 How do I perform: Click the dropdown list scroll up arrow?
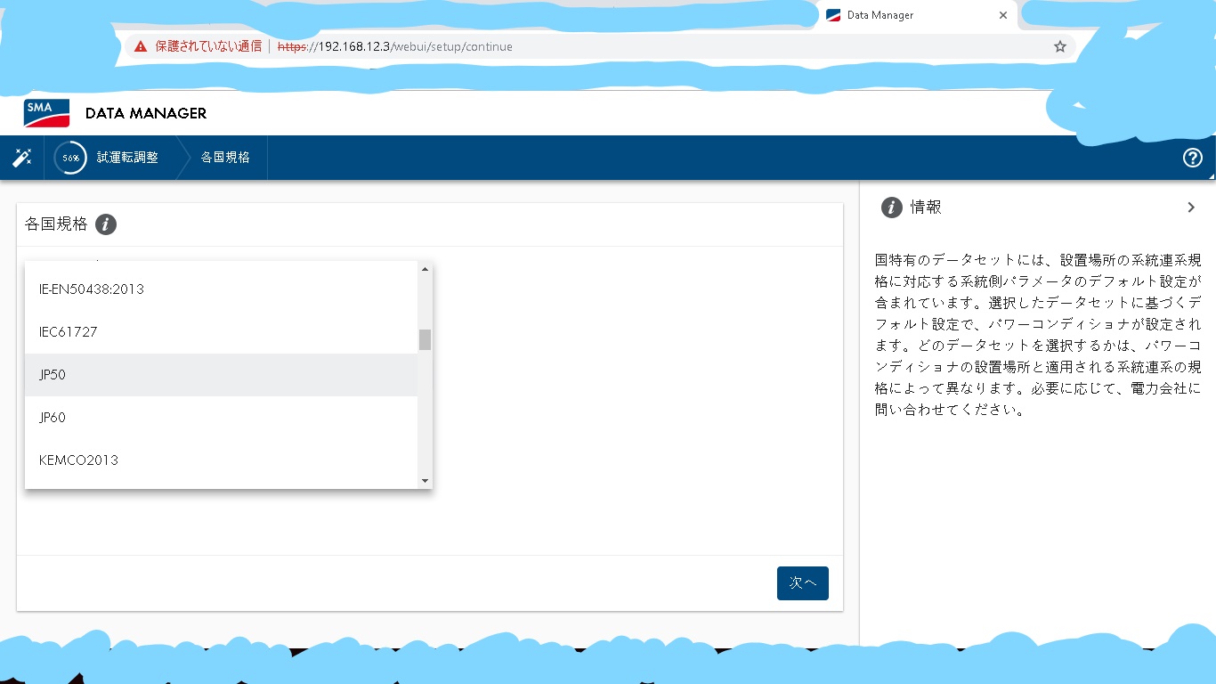click(x=425, y=269)
